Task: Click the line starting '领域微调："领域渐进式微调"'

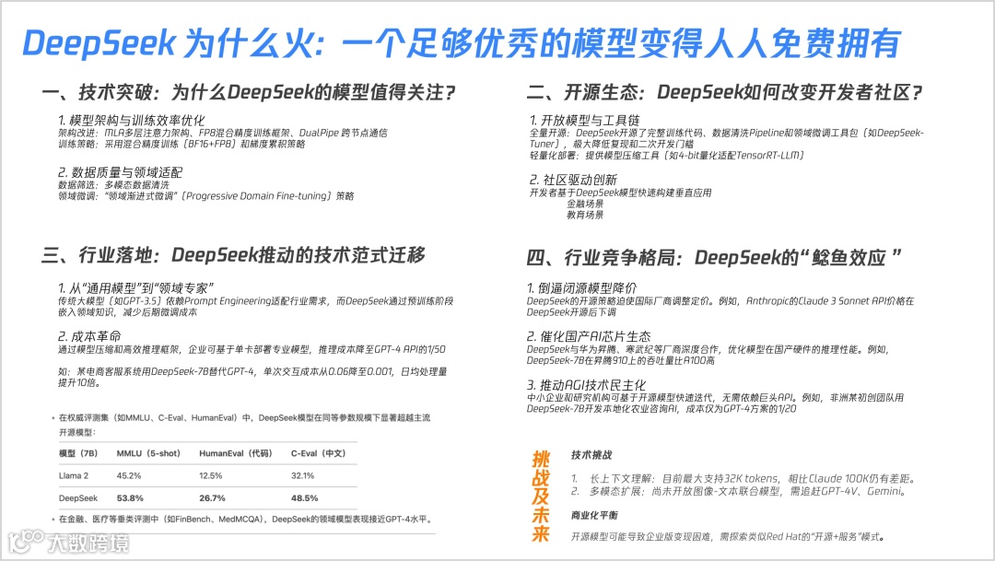Action: (x=205, y=196)
